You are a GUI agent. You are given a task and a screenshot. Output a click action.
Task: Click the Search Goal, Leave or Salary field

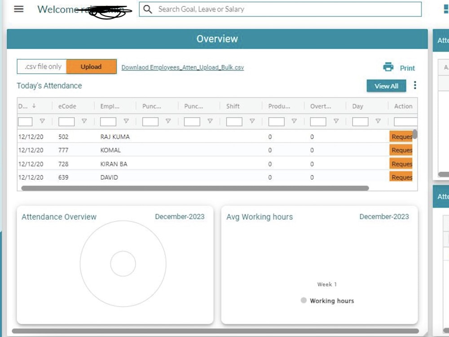pos(280,9)
